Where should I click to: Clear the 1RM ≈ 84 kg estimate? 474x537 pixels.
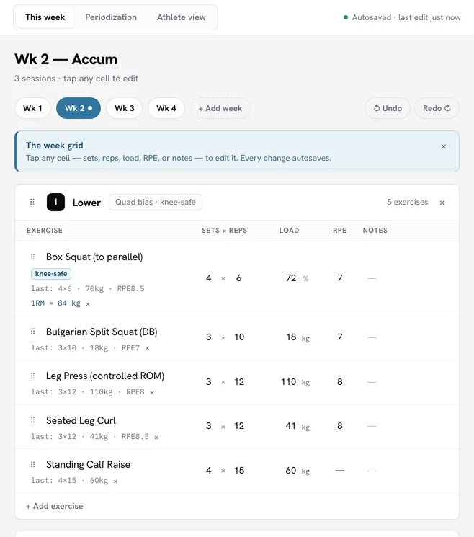(x=88, y=303)
